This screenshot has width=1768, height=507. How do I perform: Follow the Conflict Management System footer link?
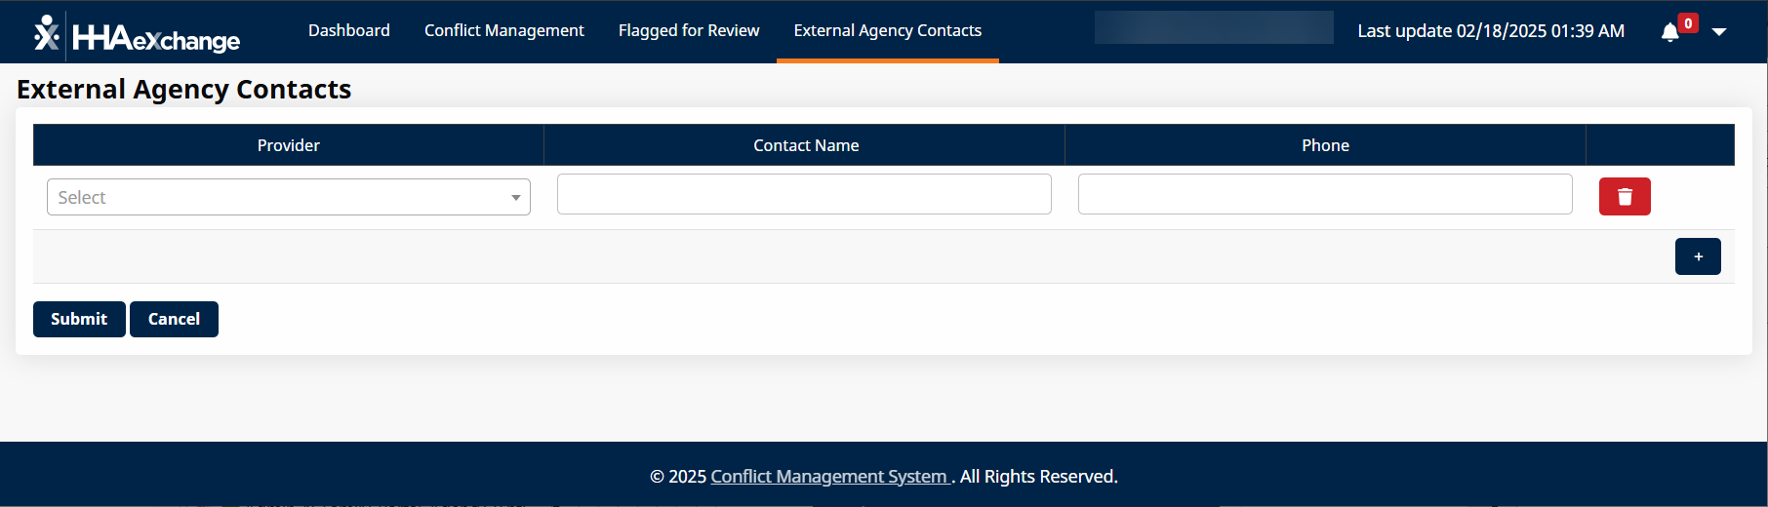[x=829, y=477]
